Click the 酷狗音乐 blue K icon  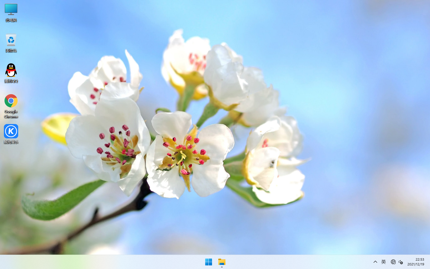pyautogui.click(x=11, y=132)
